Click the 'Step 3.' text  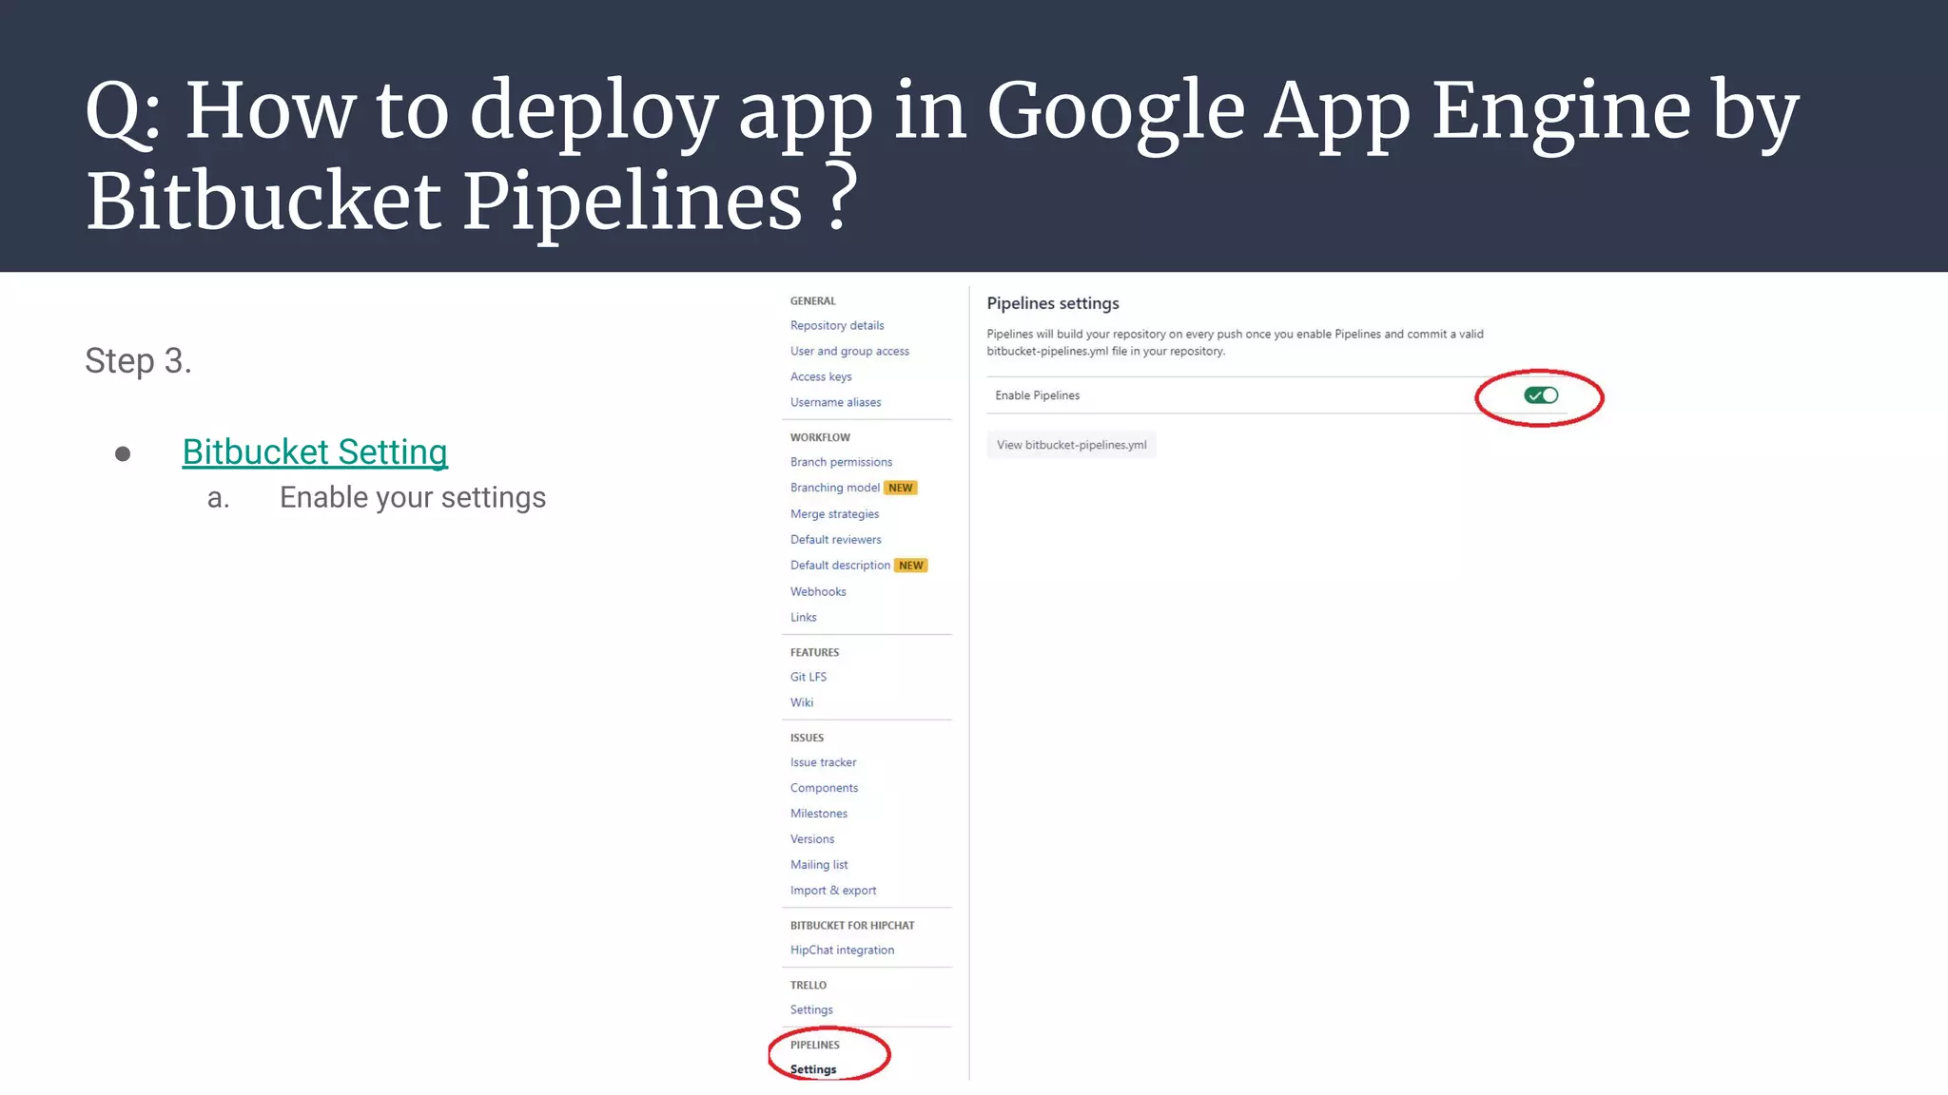click(138, 361)
